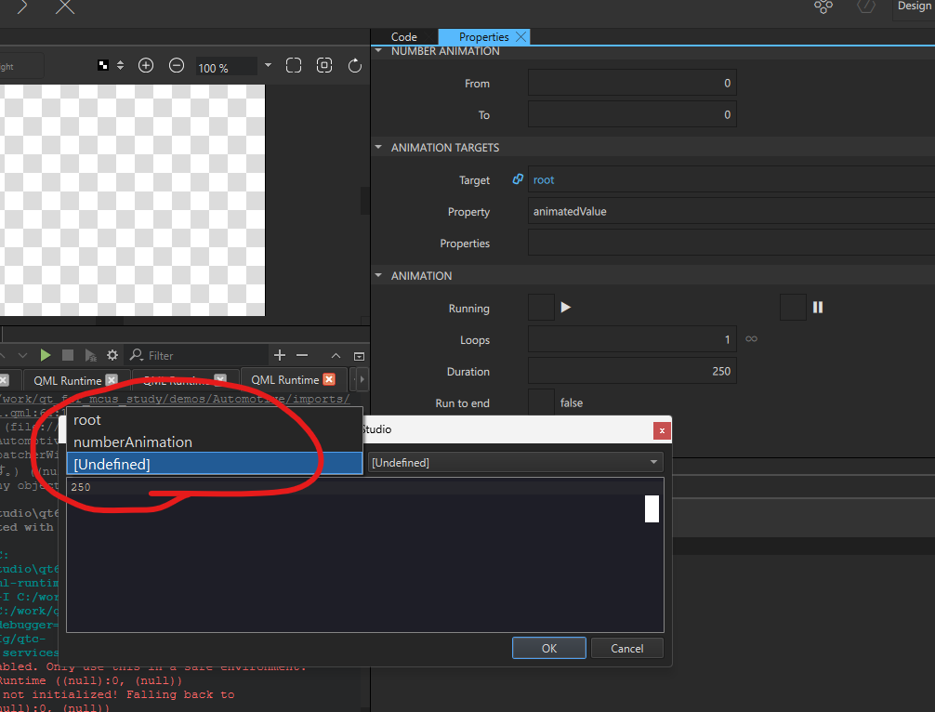
Task: Click the fit to screen icon
Action: click(324, 66)
